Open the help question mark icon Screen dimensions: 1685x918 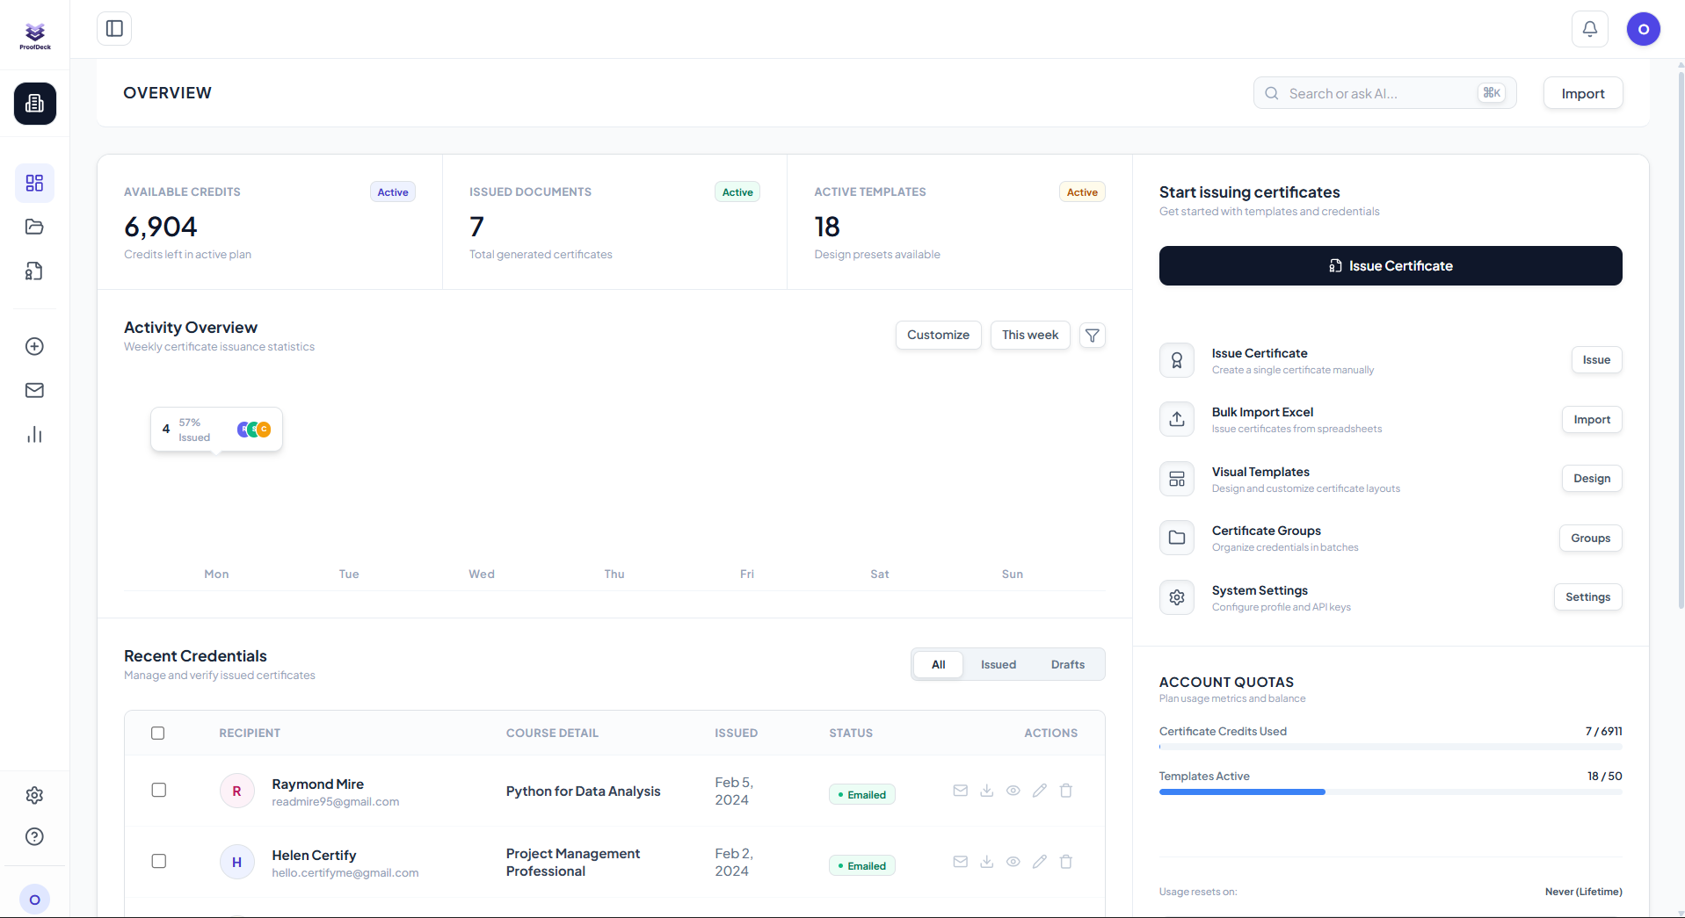tap(34, 836)
